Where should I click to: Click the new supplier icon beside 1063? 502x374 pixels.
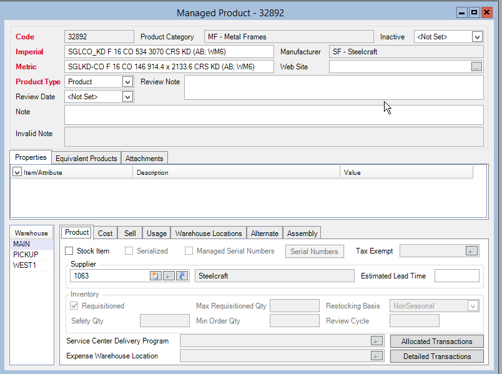tap(155, 275)
